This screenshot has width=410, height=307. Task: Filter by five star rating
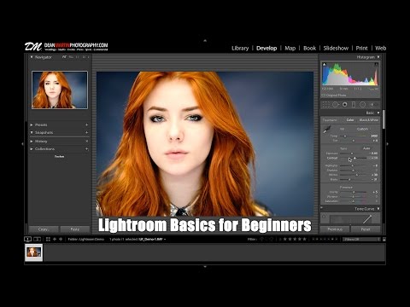[x=304, y=239]
